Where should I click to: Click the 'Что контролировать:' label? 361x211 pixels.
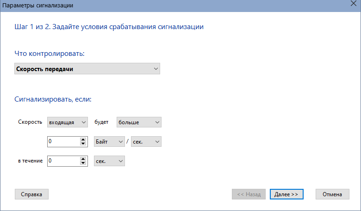(x=50, y=54)
